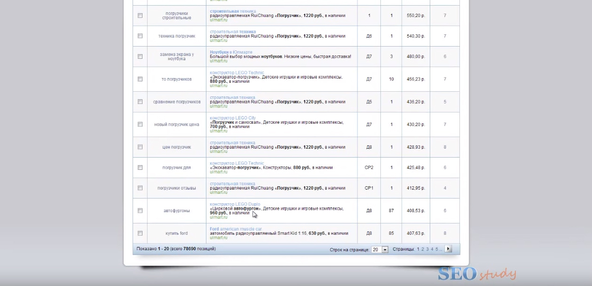
Task: Click ulmart.ru link under the Ford ad
Action: [219, 238]
